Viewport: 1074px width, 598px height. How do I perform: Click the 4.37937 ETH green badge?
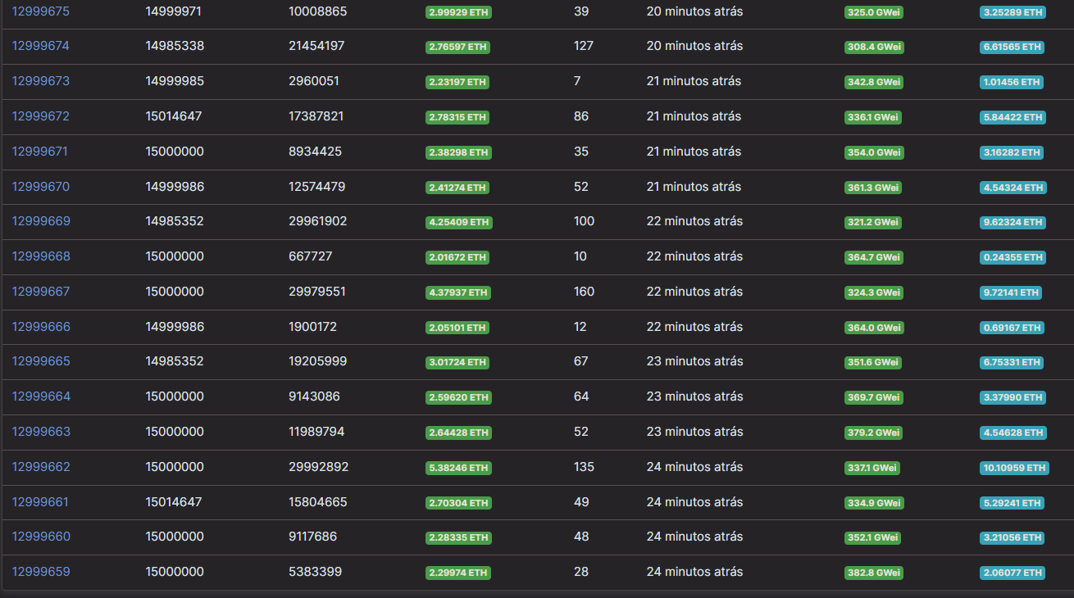click(x=458, y=292)
